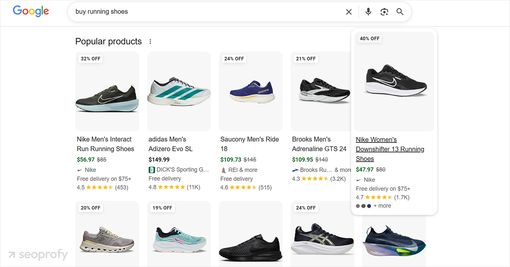Click adidas Adizero Evo SL shoe image

pos(178,91)
